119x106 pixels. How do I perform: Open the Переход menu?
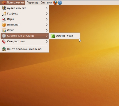pyautogui.click(x=32, y=3)
